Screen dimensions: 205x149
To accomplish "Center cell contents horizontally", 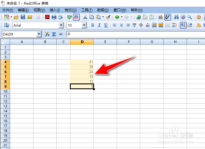I will pyautogui.click(x=121, y=25).
